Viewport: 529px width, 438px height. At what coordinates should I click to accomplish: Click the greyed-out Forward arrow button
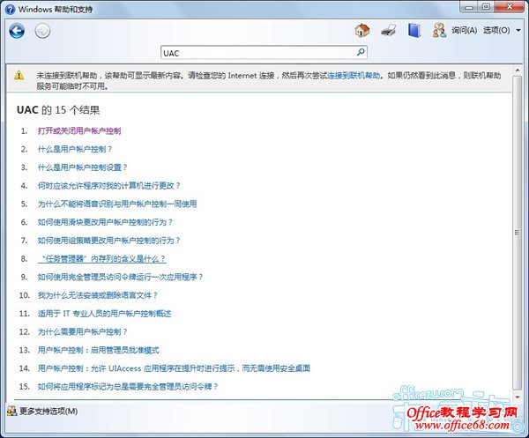tap(42, 31)
